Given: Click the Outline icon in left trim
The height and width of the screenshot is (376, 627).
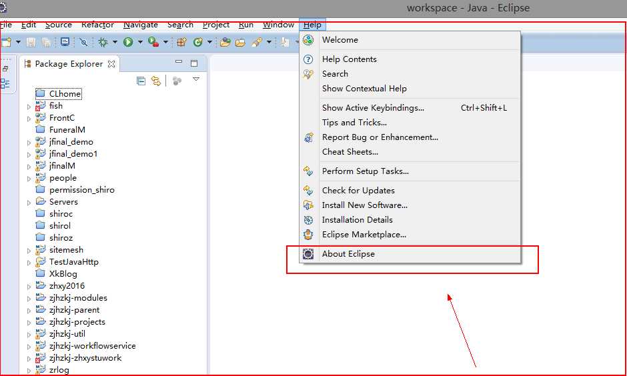Looking at the screenshot, I should [x=5, y=83].
